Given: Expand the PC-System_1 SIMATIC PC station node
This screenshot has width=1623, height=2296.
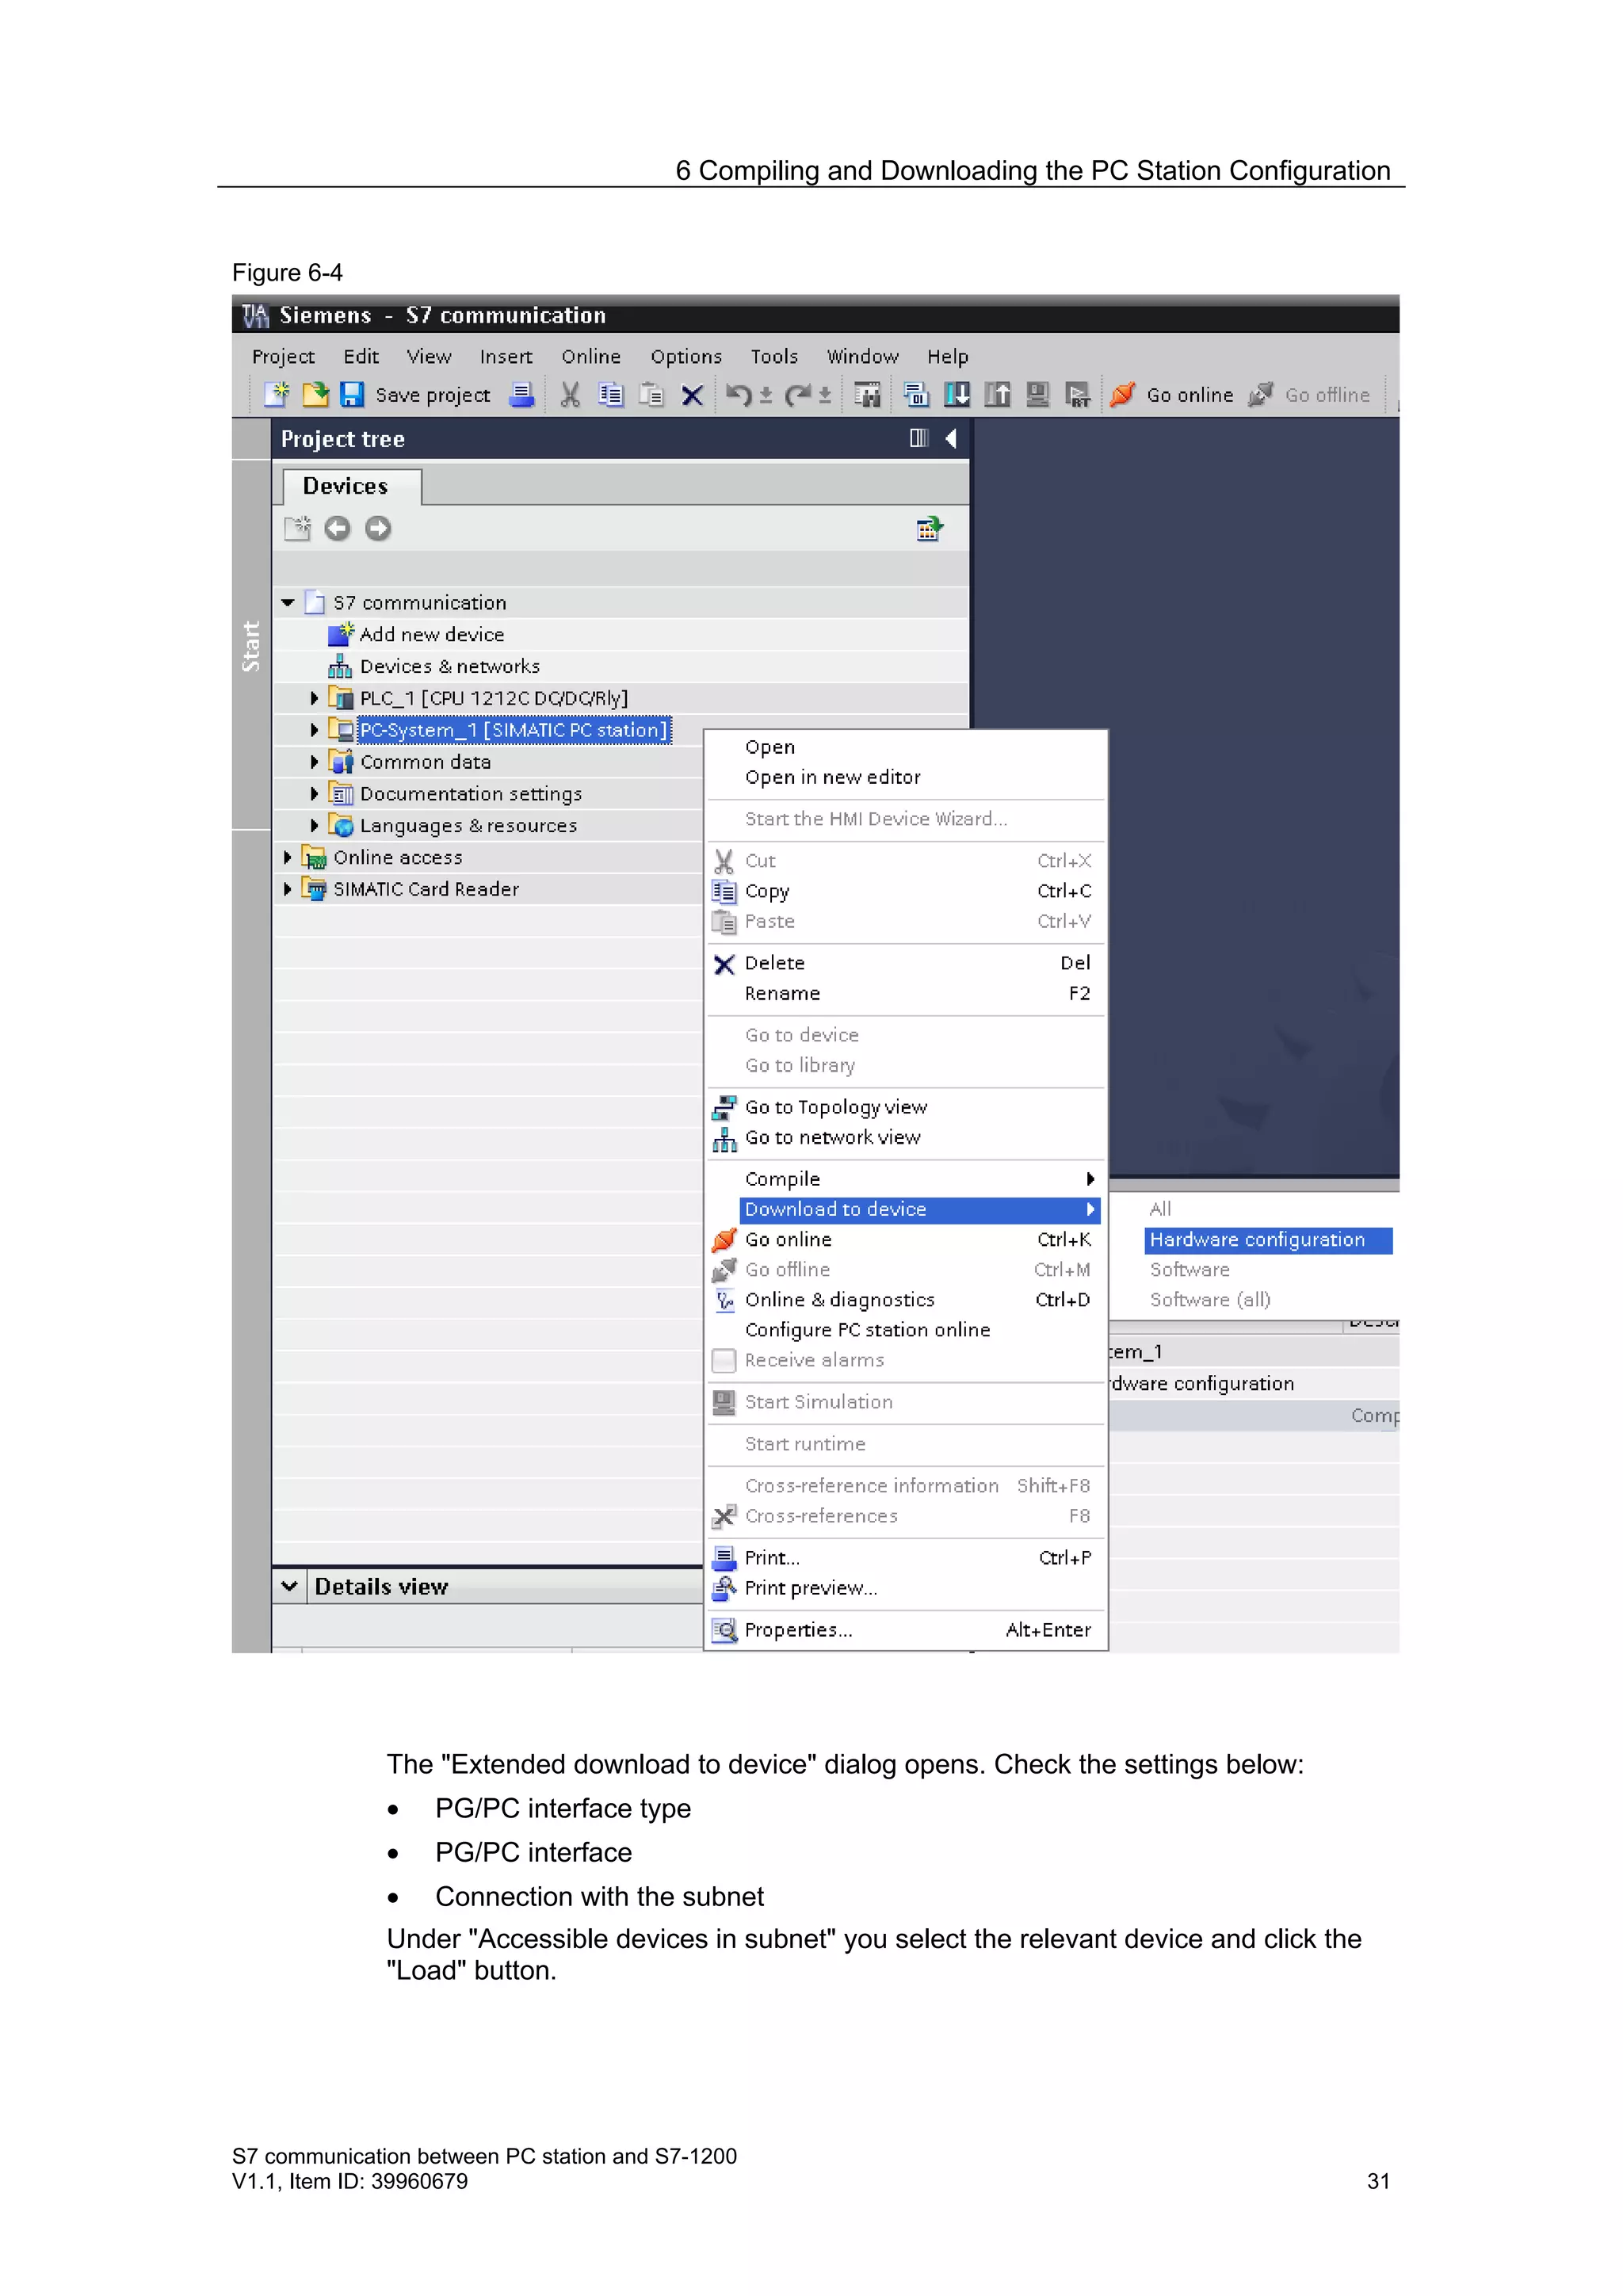Looking at the screenshot, I should point(314,730).
